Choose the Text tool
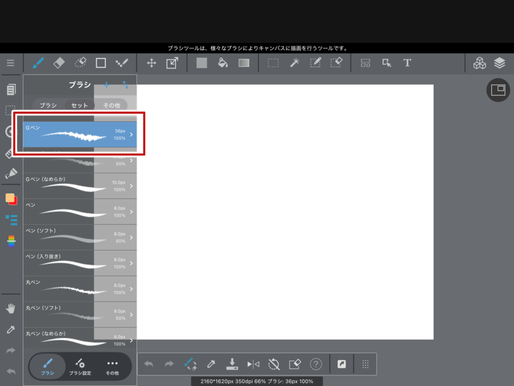The image size is (514, 386). point(407,63)
